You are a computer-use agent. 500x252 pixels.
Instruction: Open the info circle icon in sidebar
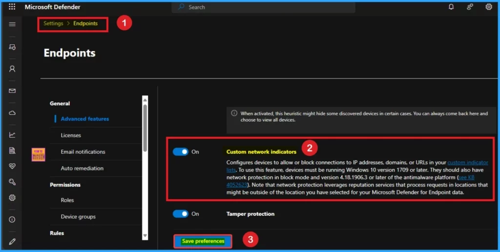coord(12,219)
